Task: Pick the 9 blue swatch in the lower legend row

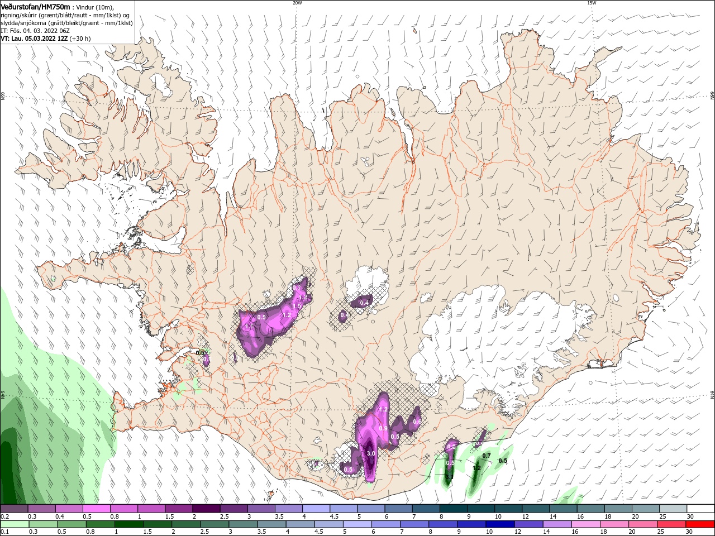Action: (471, 524)
